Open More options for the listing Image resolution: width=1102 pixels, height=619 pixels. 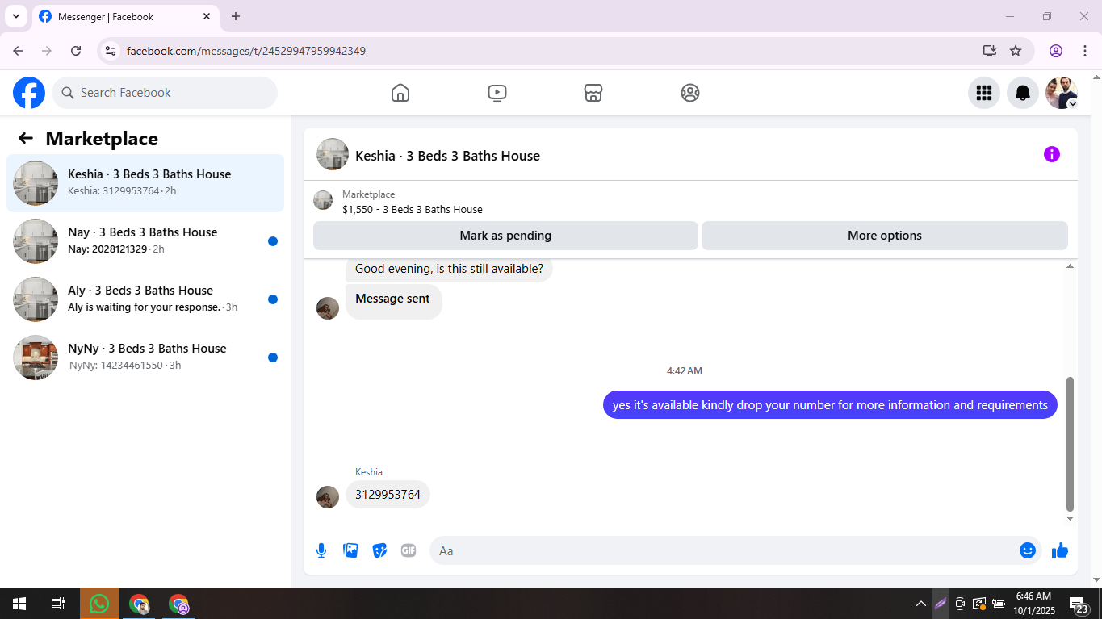[885, 236]
